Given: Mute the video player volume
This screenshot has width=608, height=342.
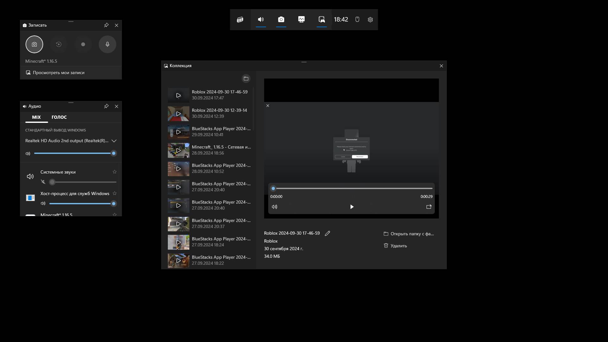Looking at the screenshot, I should tap(275, 207).
